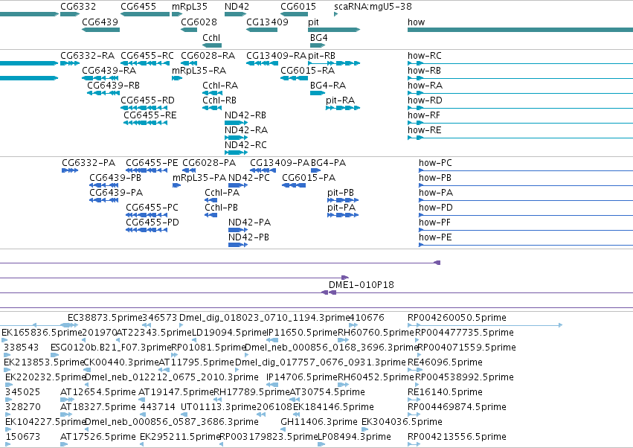Click the ESG0120b.B21_F07.3prime EST label
The height and width of the screenshot is (448, 633).
pyautogui.click(x=111, y=348)
